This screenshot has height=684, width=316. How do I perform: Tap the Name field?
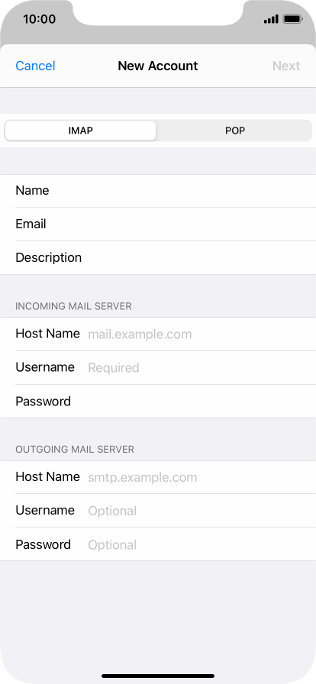tap(158, 191)
